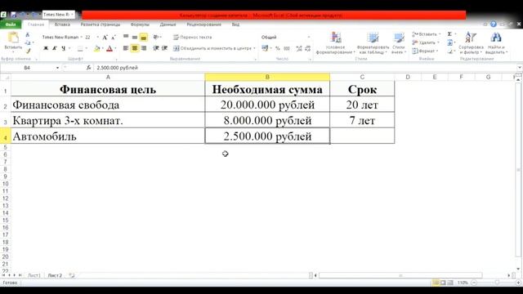Screen dimensions: 523x294
Task: Click the Fill down icon
Action: coord(449,42)
